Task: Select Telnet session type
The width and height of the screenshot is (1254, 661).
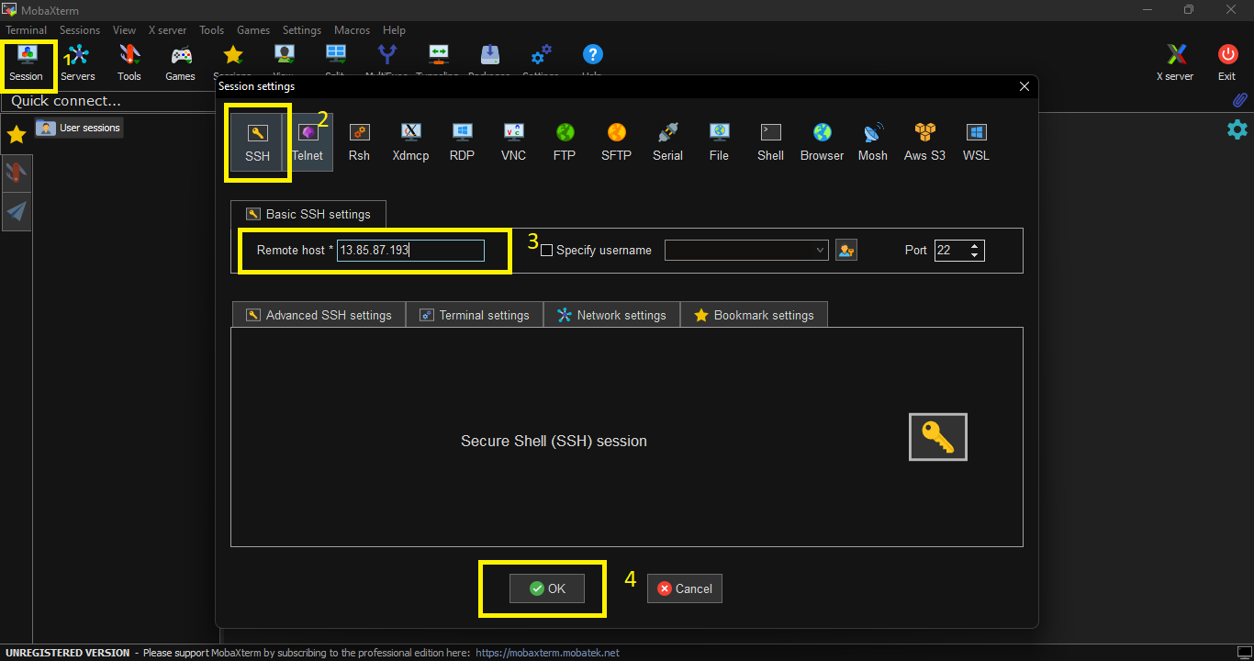Action: click(x=308, y=142)
